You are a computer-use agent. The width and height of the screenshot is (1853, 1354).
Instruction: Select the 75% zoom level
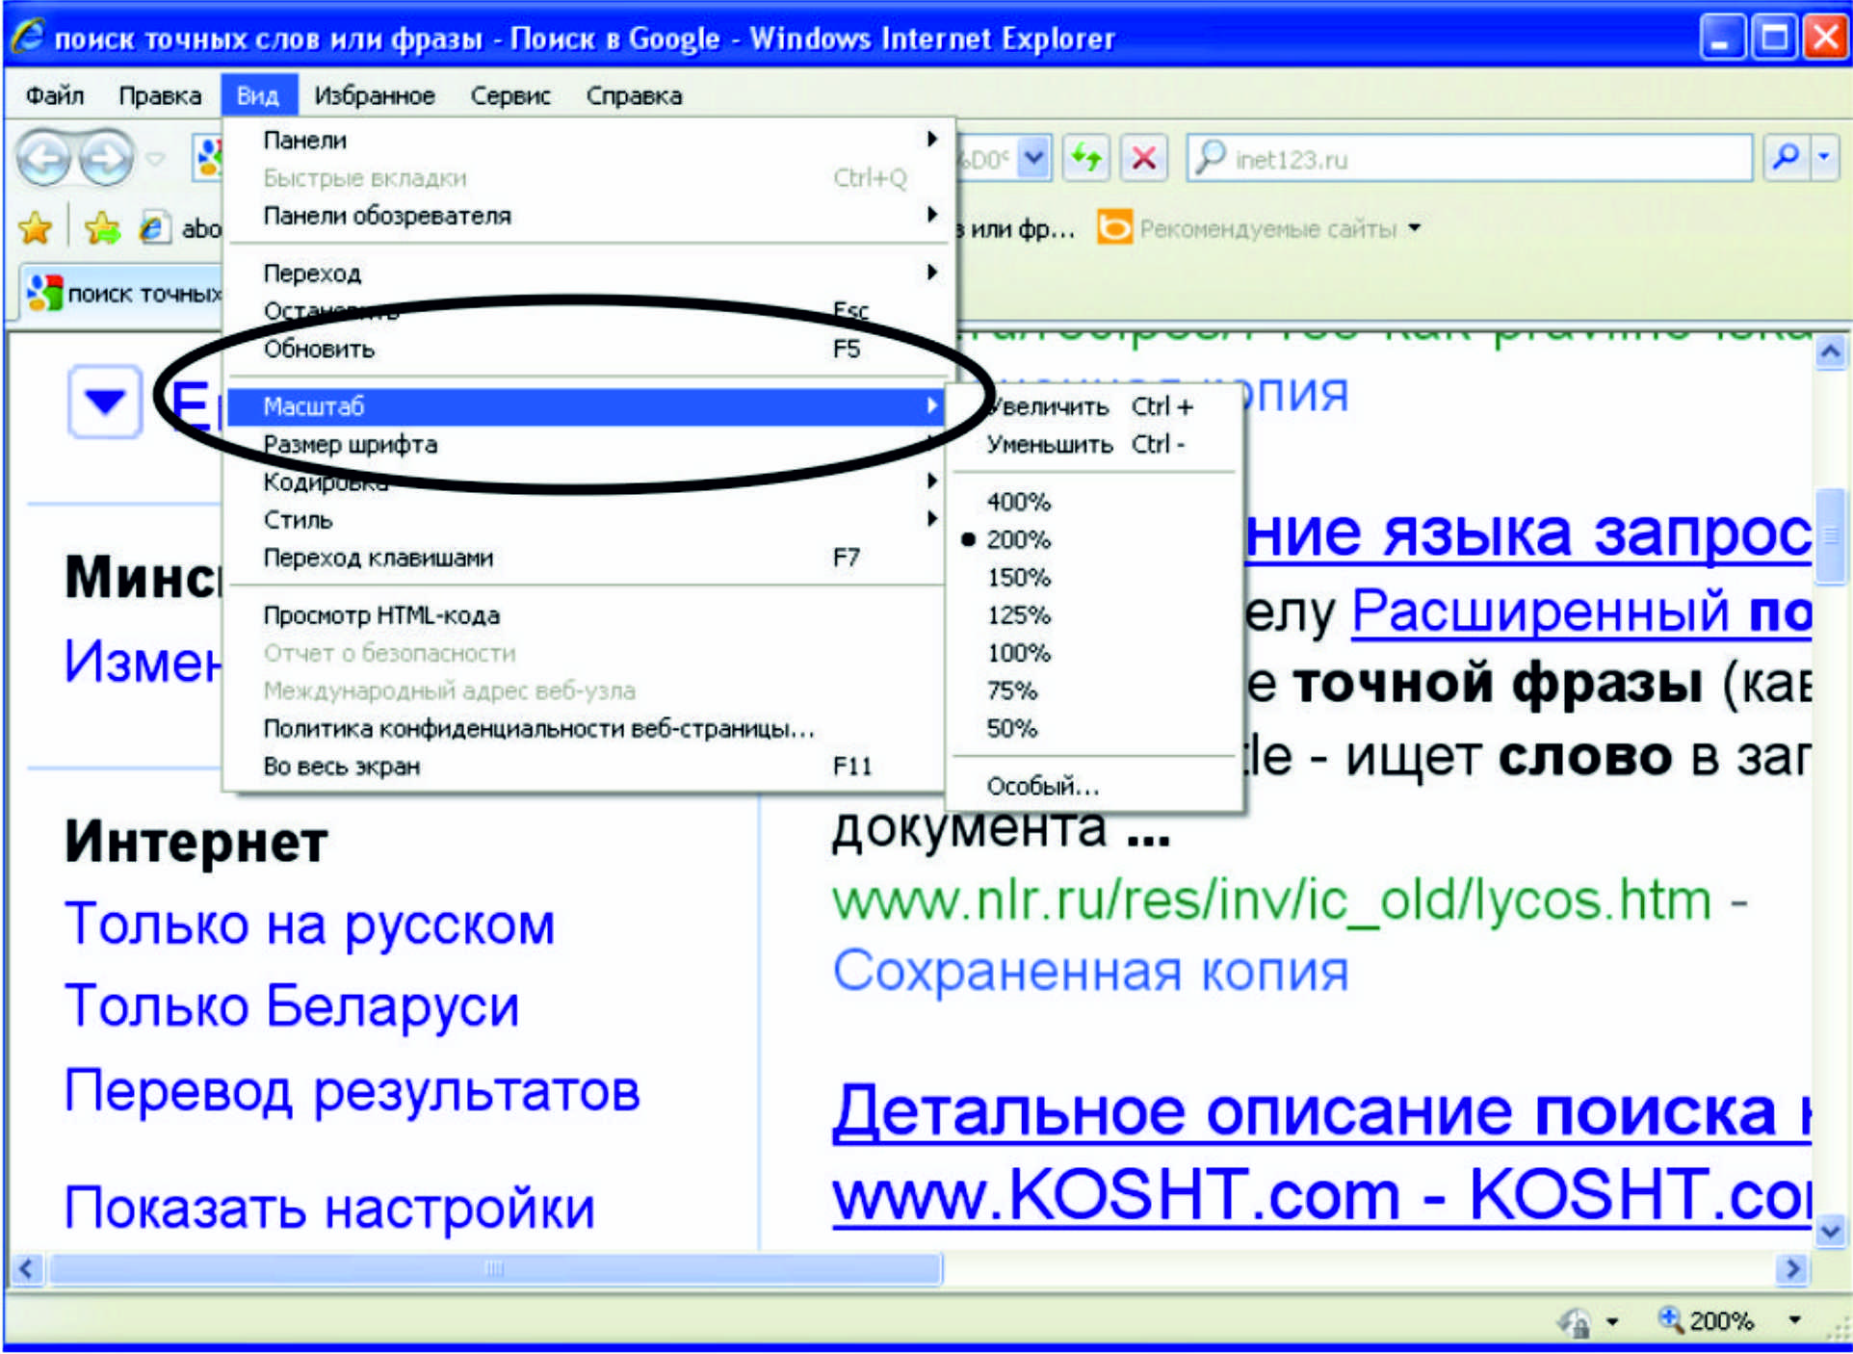pos(1011,690)
